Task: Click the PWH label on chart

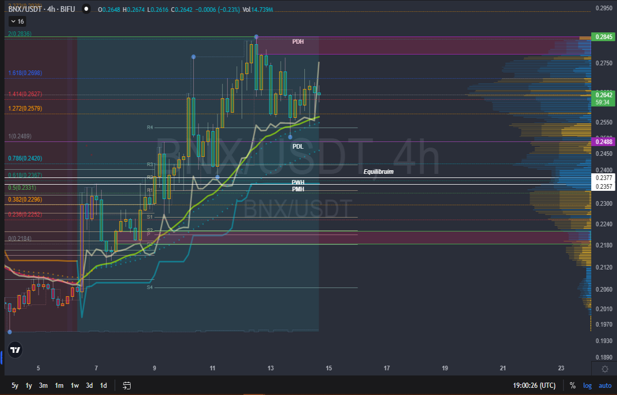Action: [298, 182]
